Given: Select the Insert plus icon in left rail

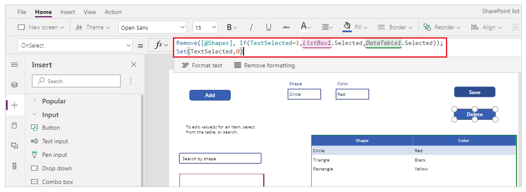Looking at the screenshot, I should coord(14,105).
